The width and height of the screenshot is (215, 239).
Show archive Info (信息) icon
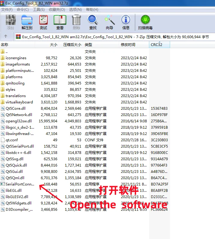(x=126, y=22)
